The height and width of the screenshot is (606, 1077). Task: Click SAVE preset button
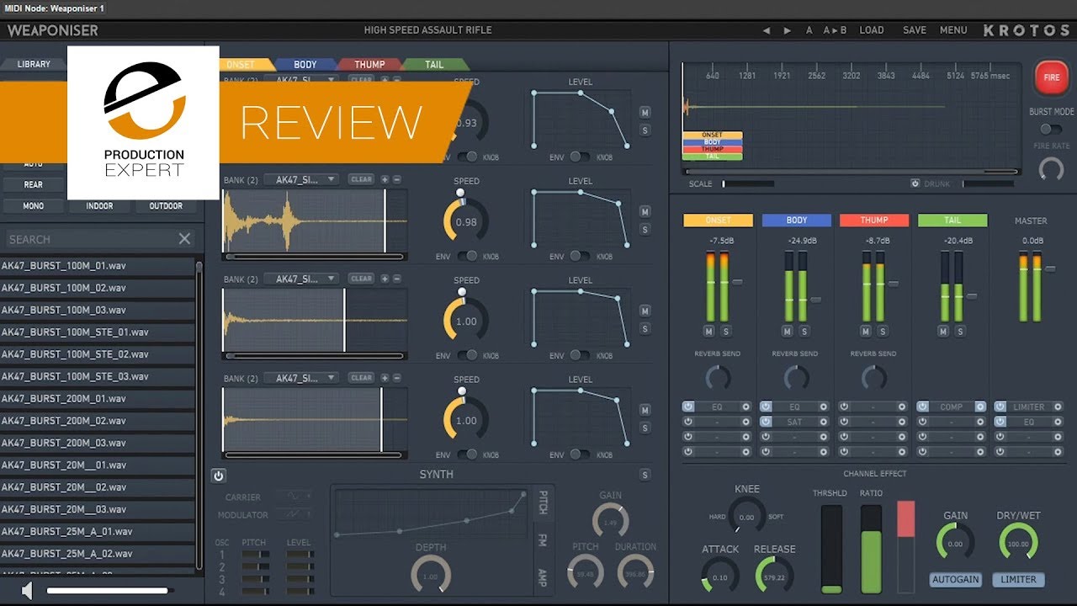(x=915, y=30)
